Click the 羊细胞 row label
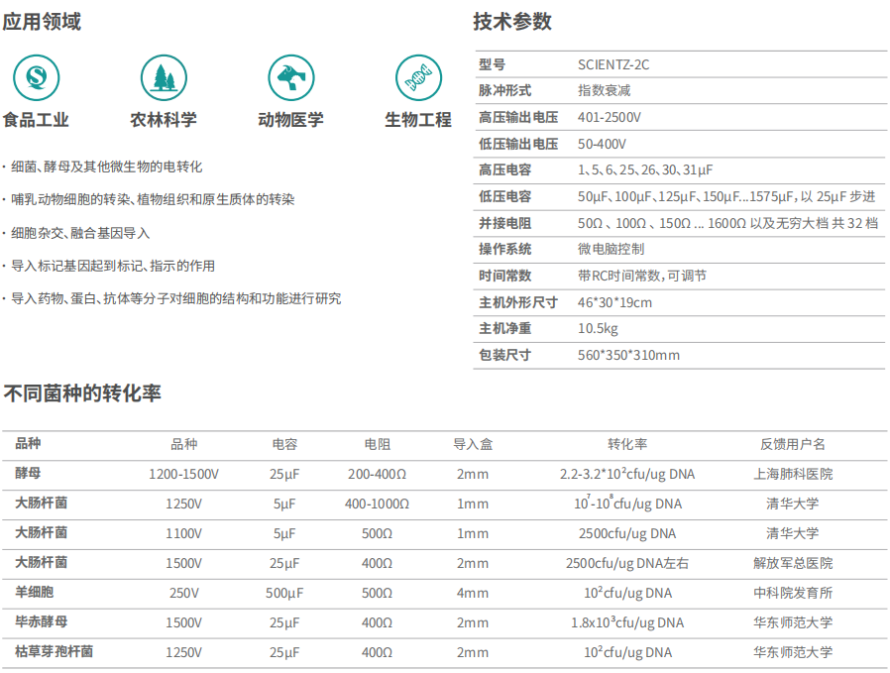Viewport: 890px width, 673px height. tap(35, 593)
